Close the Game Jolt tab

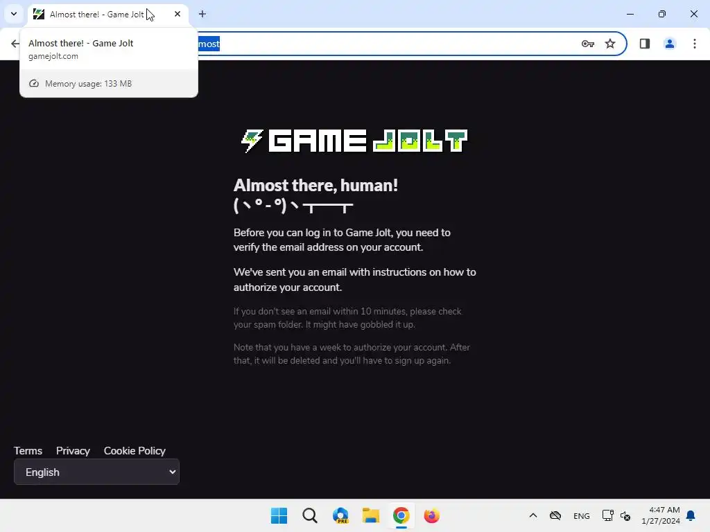177,14
